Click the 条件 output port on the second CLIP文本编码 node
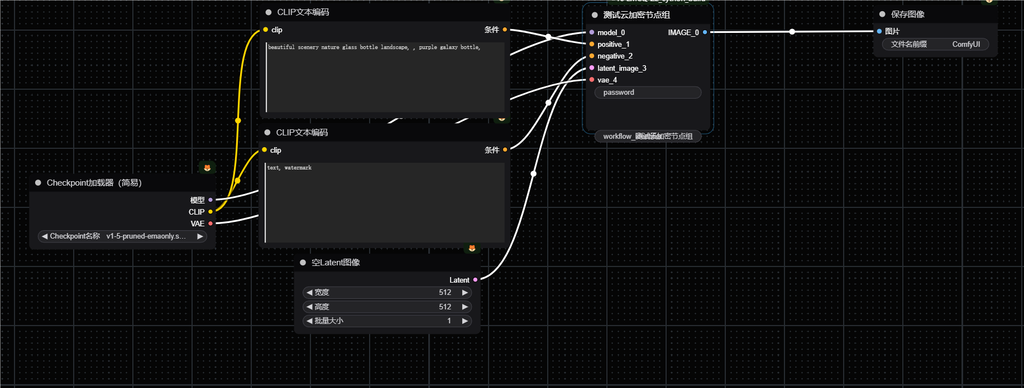 [505, 149]
